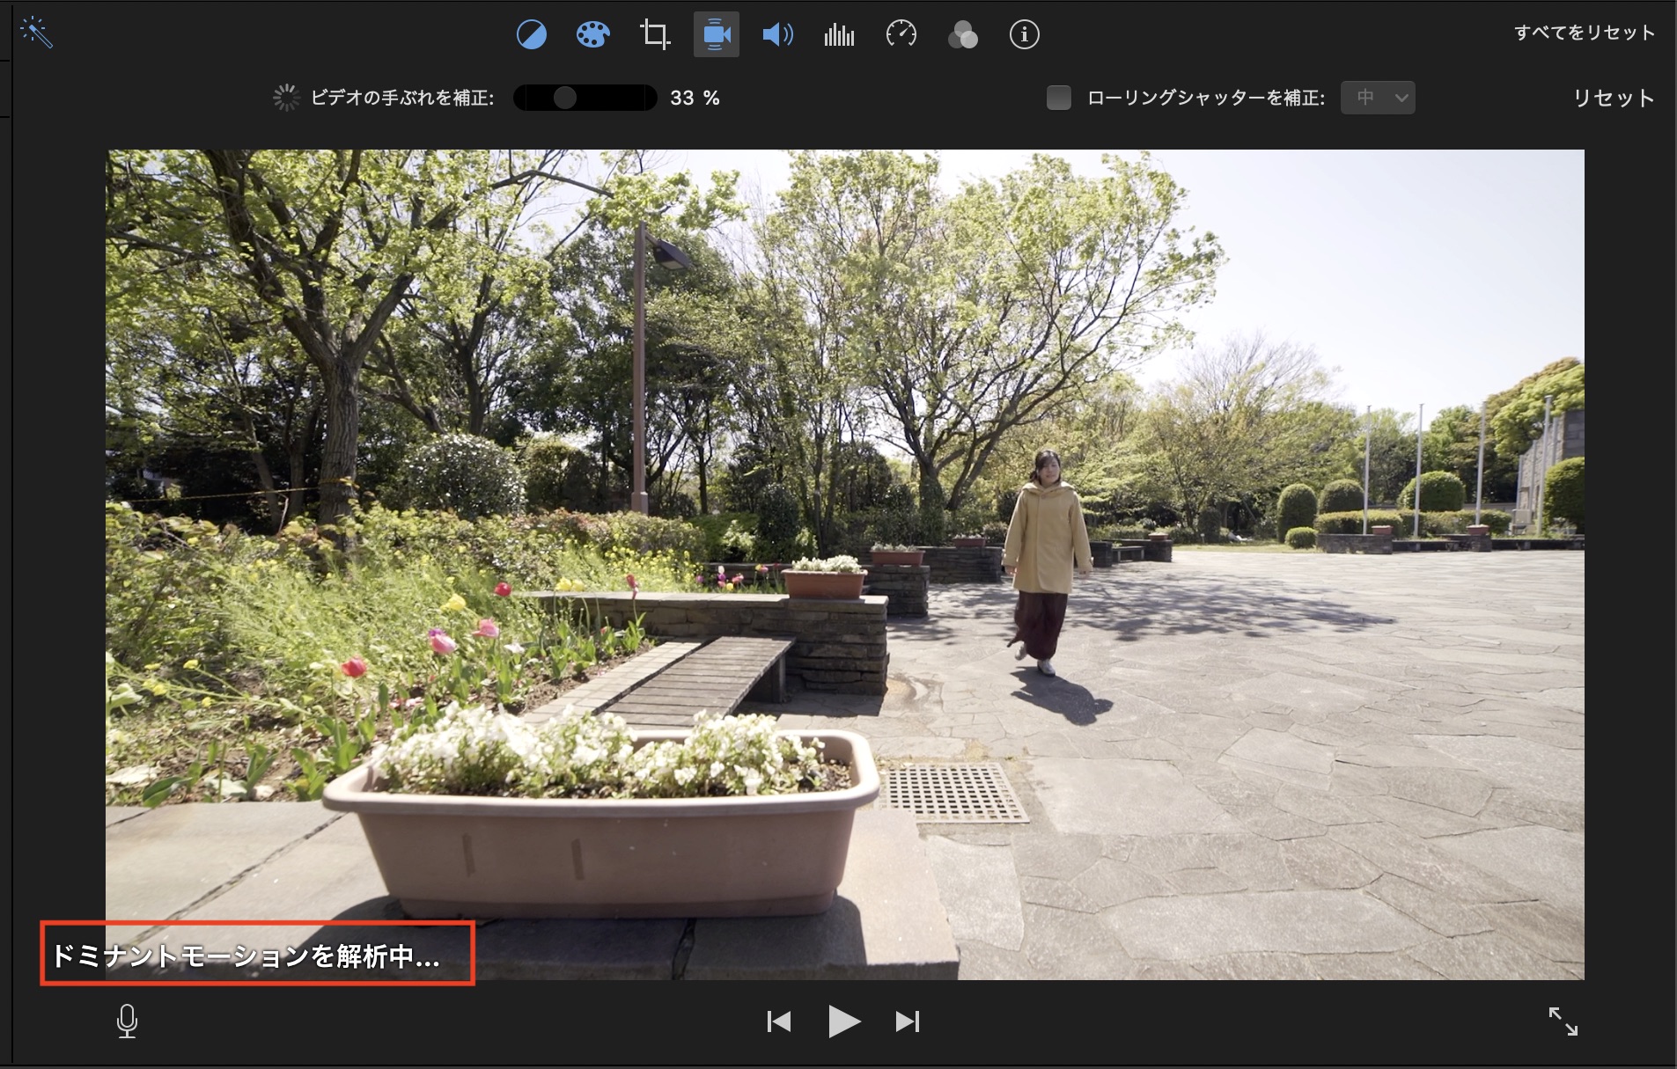Open the color correction palette
Viewport: 1677px width, 1069px height.
pyautogui.click(x=592, y=35)
